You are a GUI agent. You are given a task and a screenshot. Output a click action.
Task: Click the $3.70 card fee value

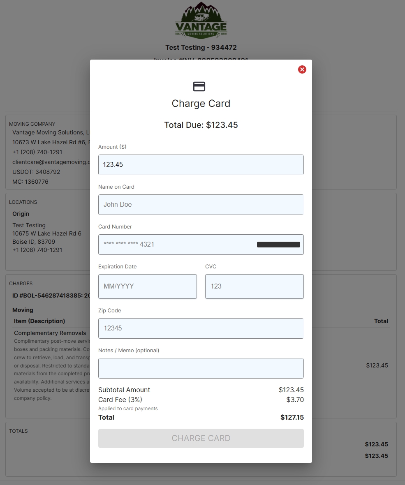coord(295,400)
